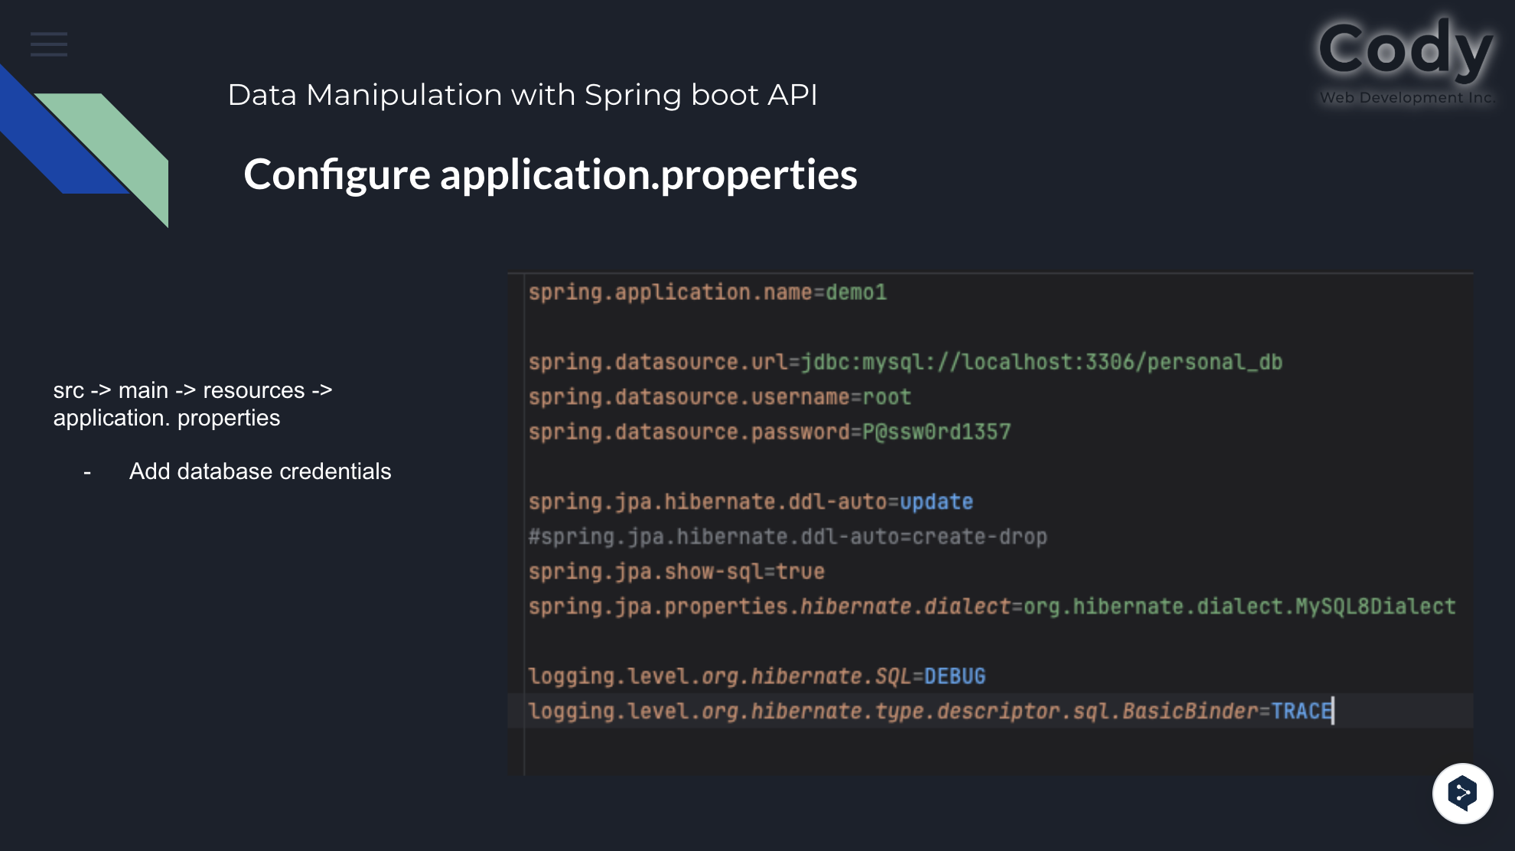Click the Data Manipulation with Spring boot title
Screen dimensions: 1515x851
[x=523, y=95]
